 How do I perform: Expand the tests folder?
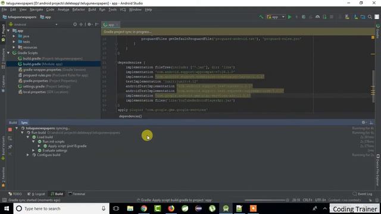coord(14,42)
